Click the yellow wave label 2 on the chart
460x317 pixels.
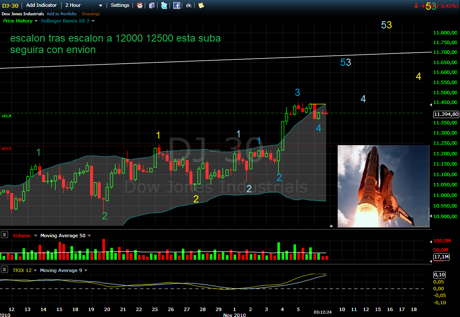click(x=196, y=199)
